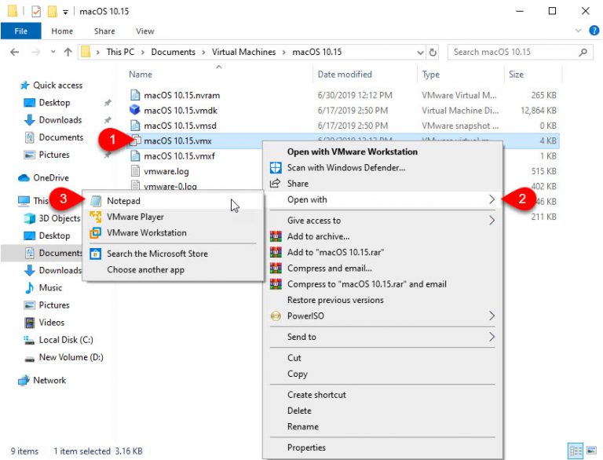Select Properties from the context menu
The width and height of the screenshot is (603, 460).
coord(306,447)
